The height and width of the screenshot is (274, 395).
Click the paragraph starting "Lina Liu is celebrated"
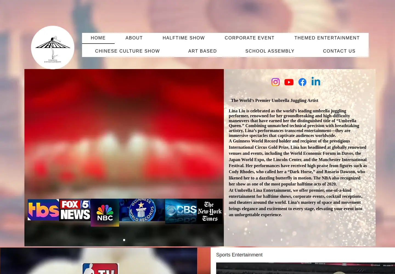[x=294, y=123]
